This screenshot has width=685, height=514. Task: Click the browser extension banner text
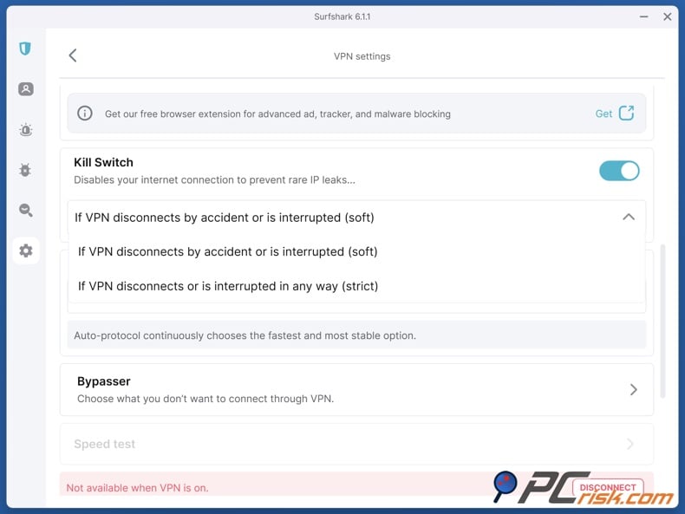pyautogui.click(x=277, y=114)
